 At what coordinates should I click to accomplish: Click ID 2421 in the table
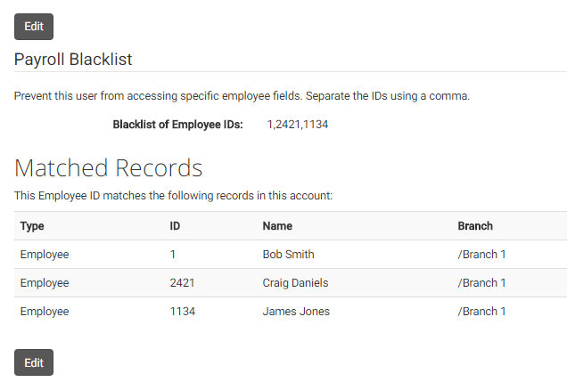click(182, 283)
